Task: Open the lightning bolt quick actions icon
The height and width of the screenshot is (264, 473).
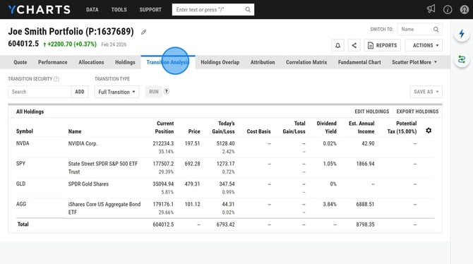Action: coord(462,33)
